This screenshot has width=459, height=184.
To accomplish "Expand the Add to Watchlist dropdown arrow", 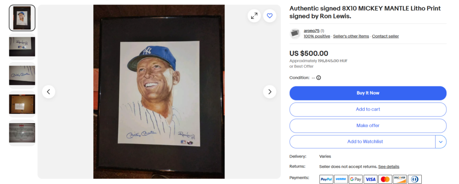I will click(441, 142).
